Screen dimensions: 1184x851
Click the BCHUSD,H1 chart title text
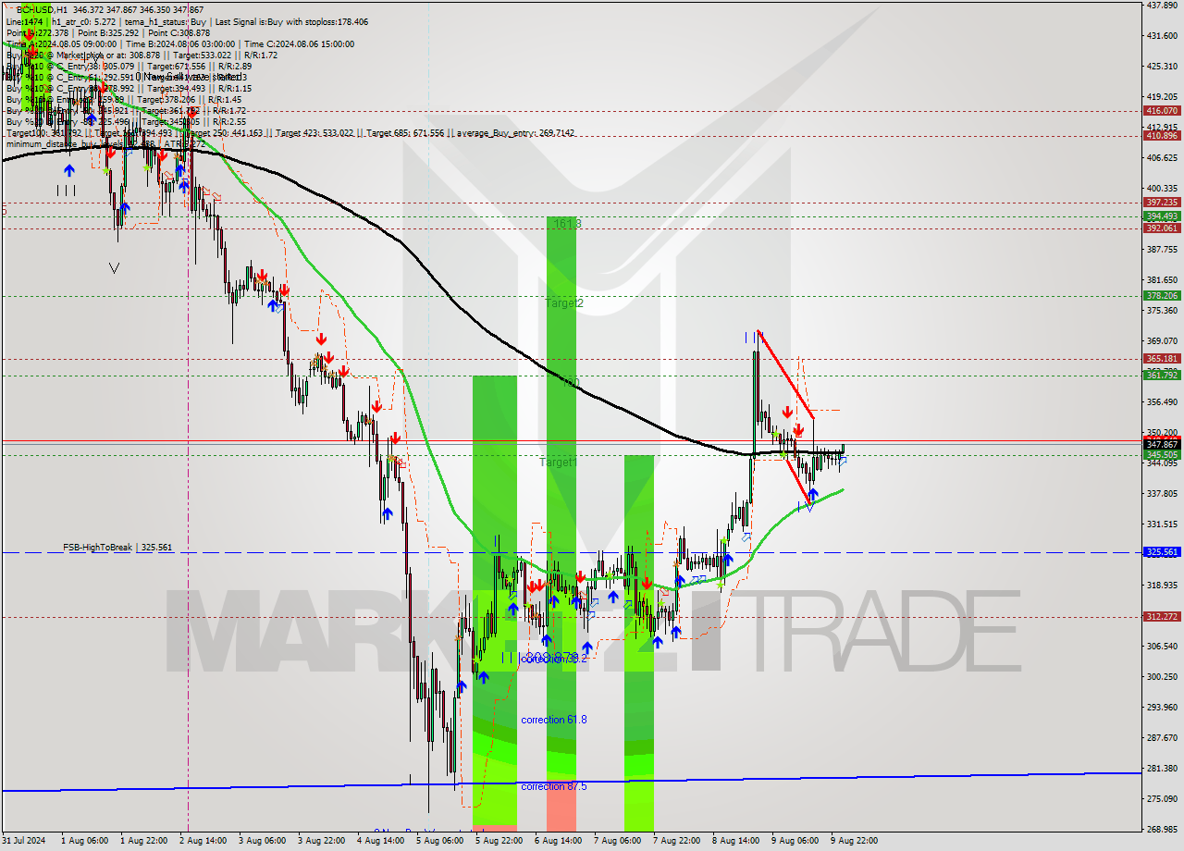click(40, 9)
